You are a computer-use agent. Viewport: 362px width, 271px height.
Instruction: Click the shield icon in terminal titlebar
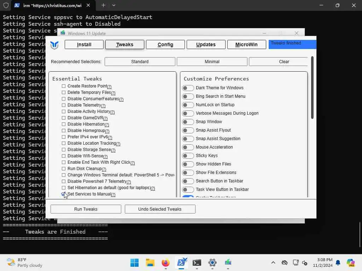6,5
